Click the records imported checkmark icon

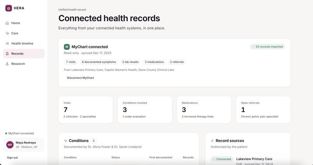click(x=253, y=47)
